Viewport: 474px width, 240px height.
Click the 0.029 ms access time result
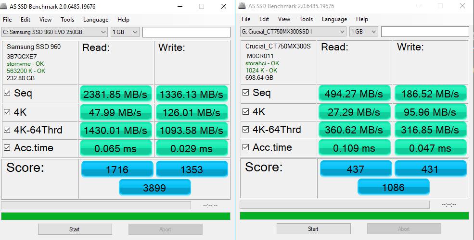click(x=192, y=148)
